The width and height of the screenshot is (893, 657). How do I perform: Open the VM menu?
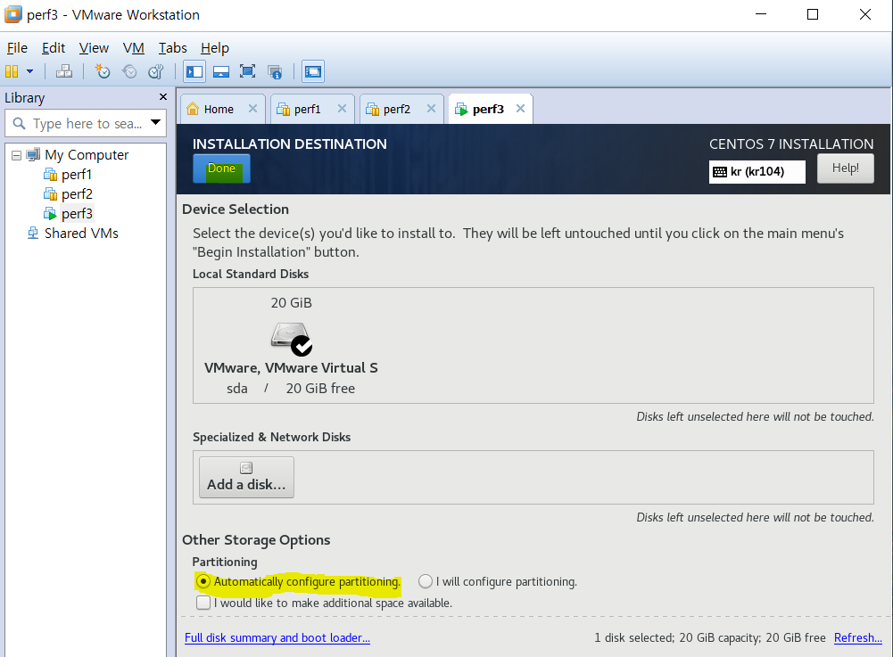[x=133, y=48]
